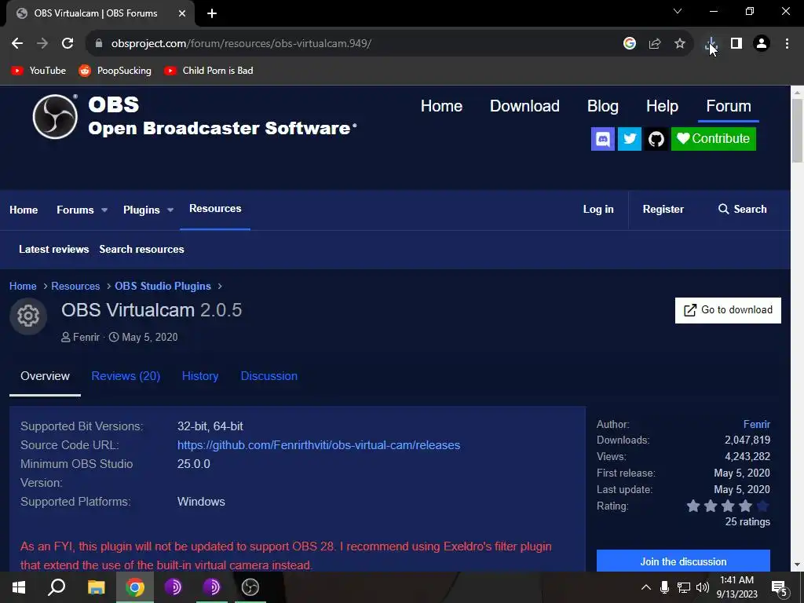Click the address bar URL

tap(241, 44)
